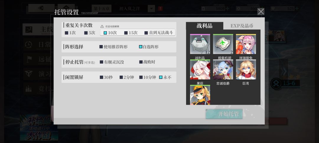The image size is (319, 143).
Task: Tick the 有舰灵沉没 stop condition
Action: coord(112,62)
